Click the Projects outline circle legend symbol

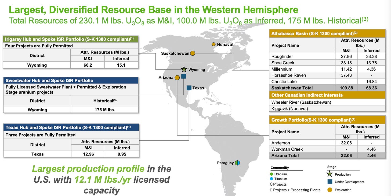coord(271,184)
